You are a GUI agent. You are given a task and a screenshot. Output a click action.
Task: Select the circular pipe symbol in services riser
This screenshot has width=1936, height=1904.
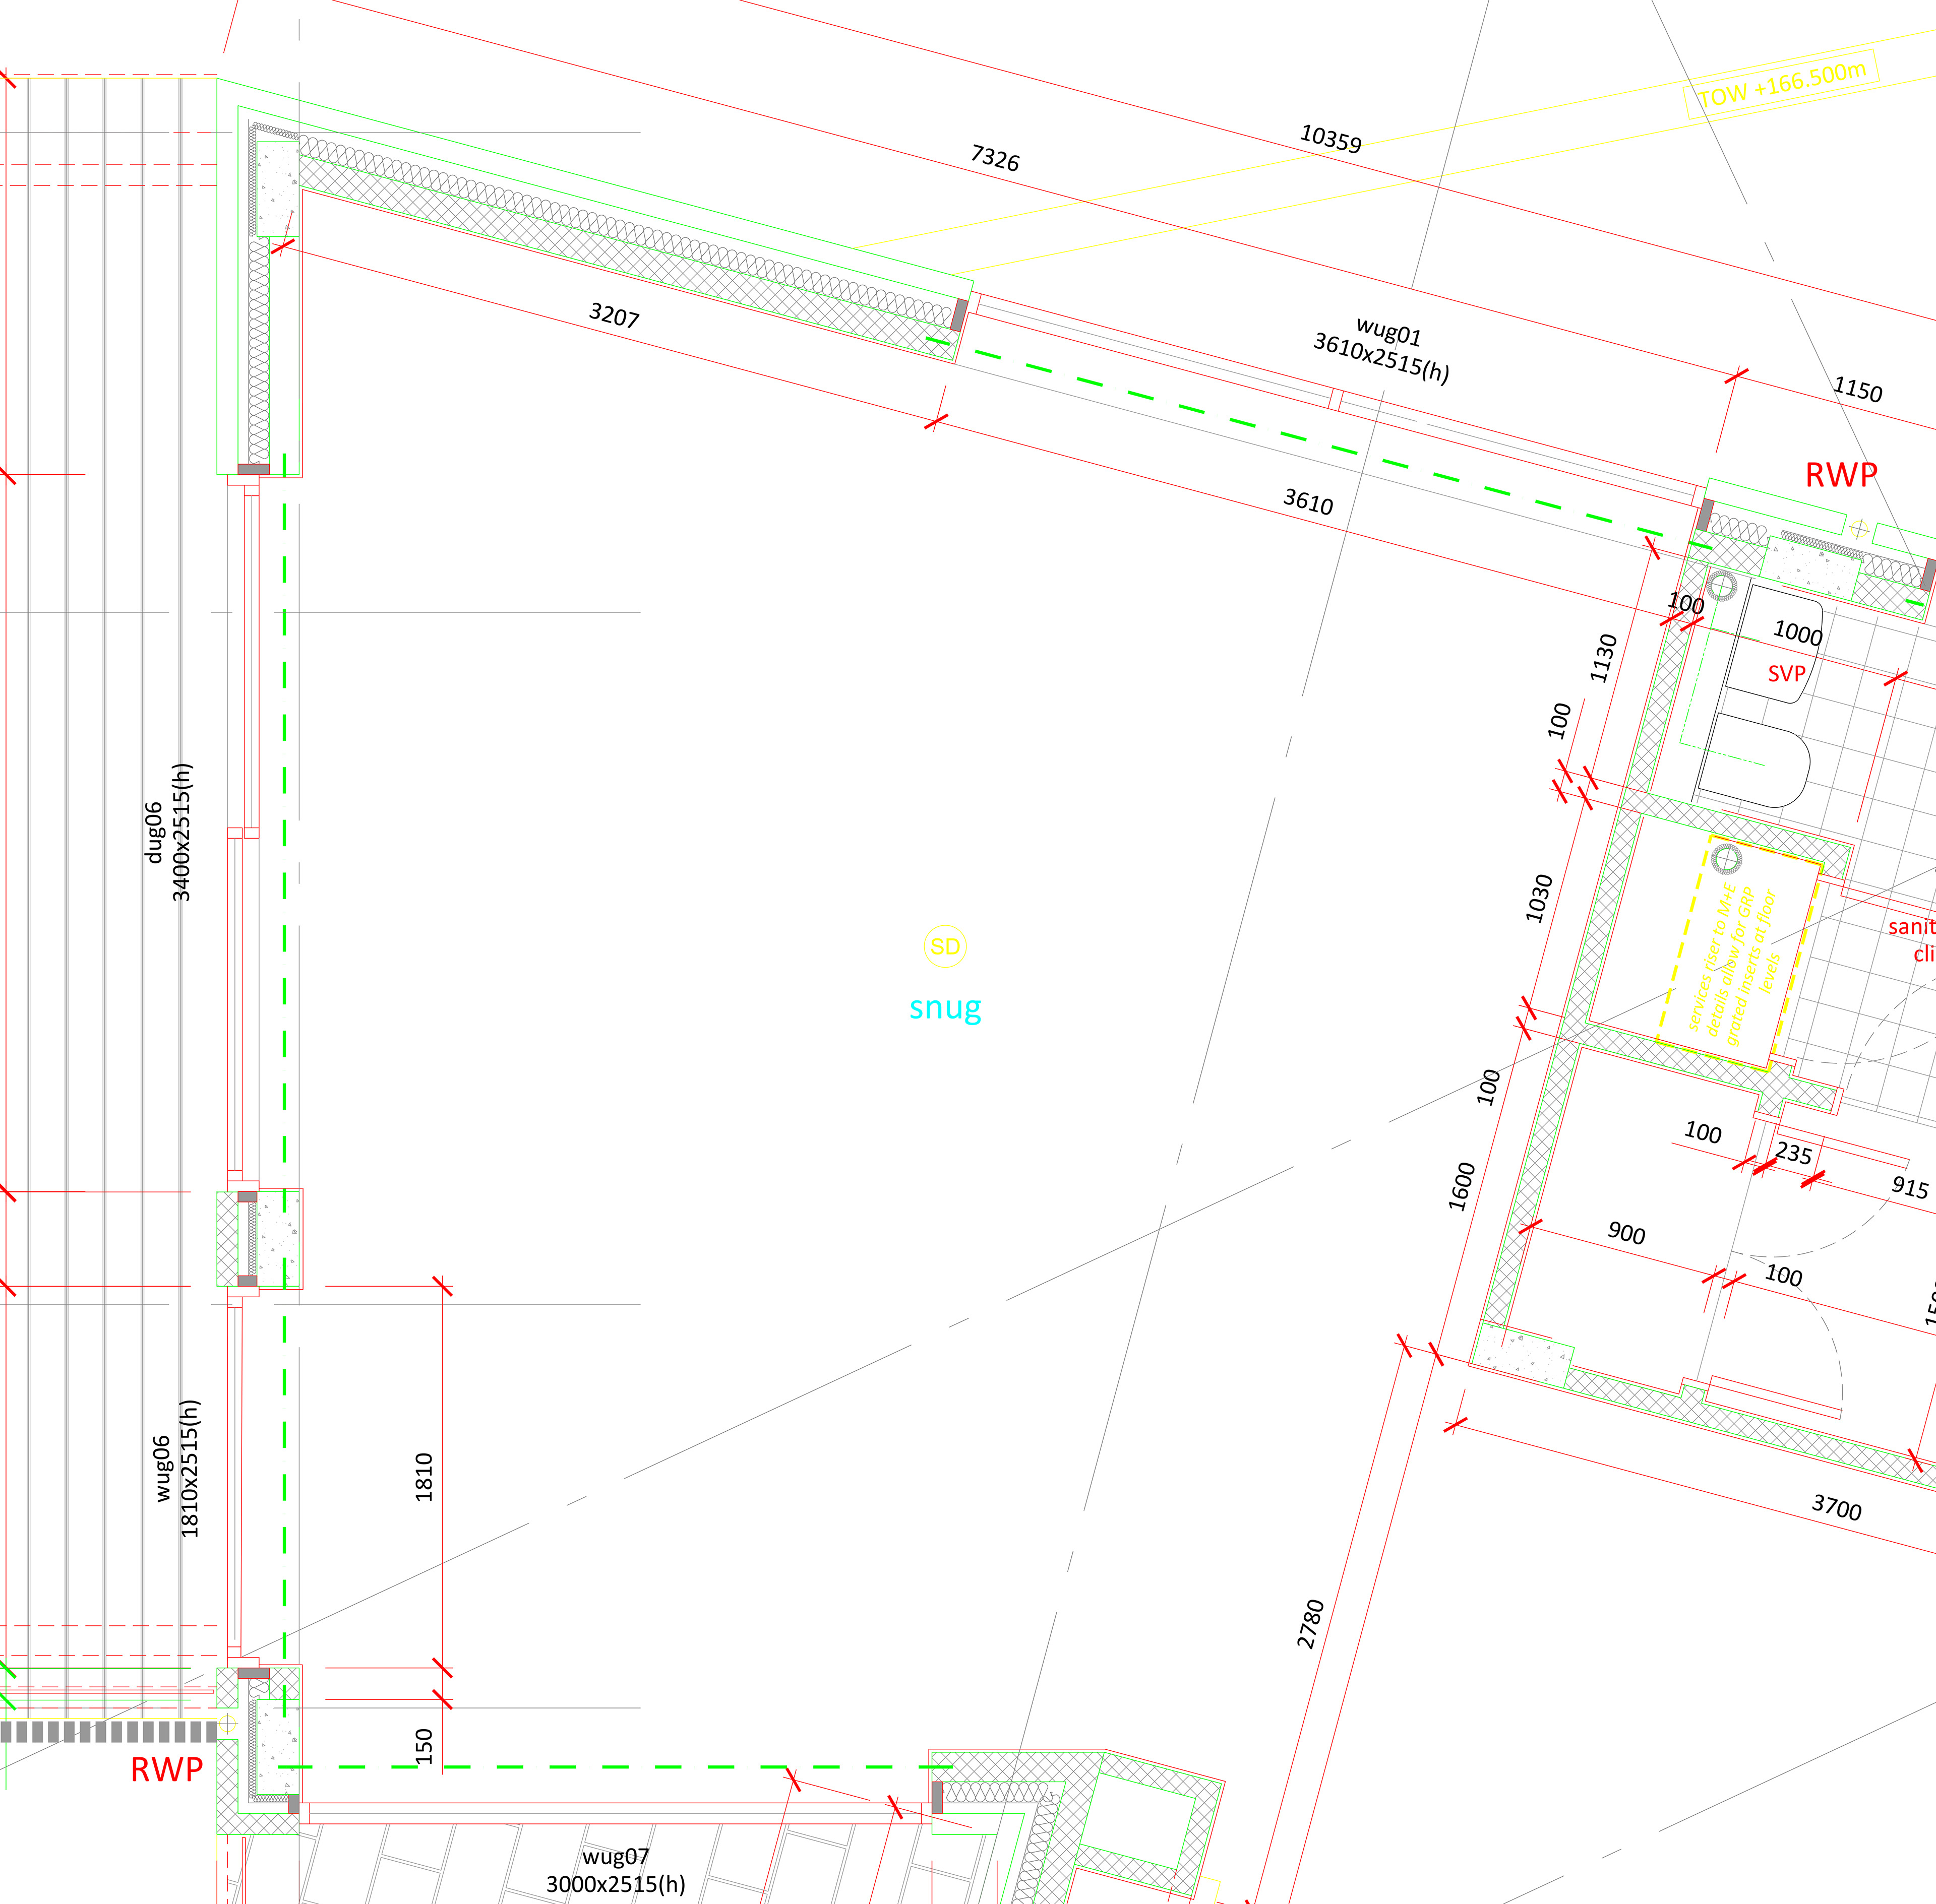1726,858
